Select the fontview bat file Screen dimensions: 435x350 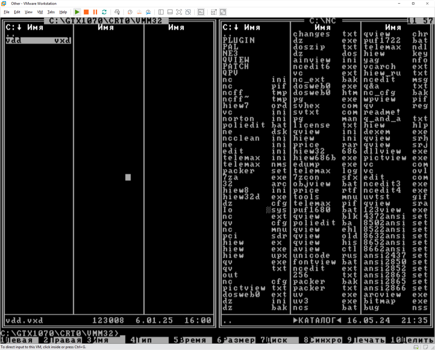tap(325, 262)
